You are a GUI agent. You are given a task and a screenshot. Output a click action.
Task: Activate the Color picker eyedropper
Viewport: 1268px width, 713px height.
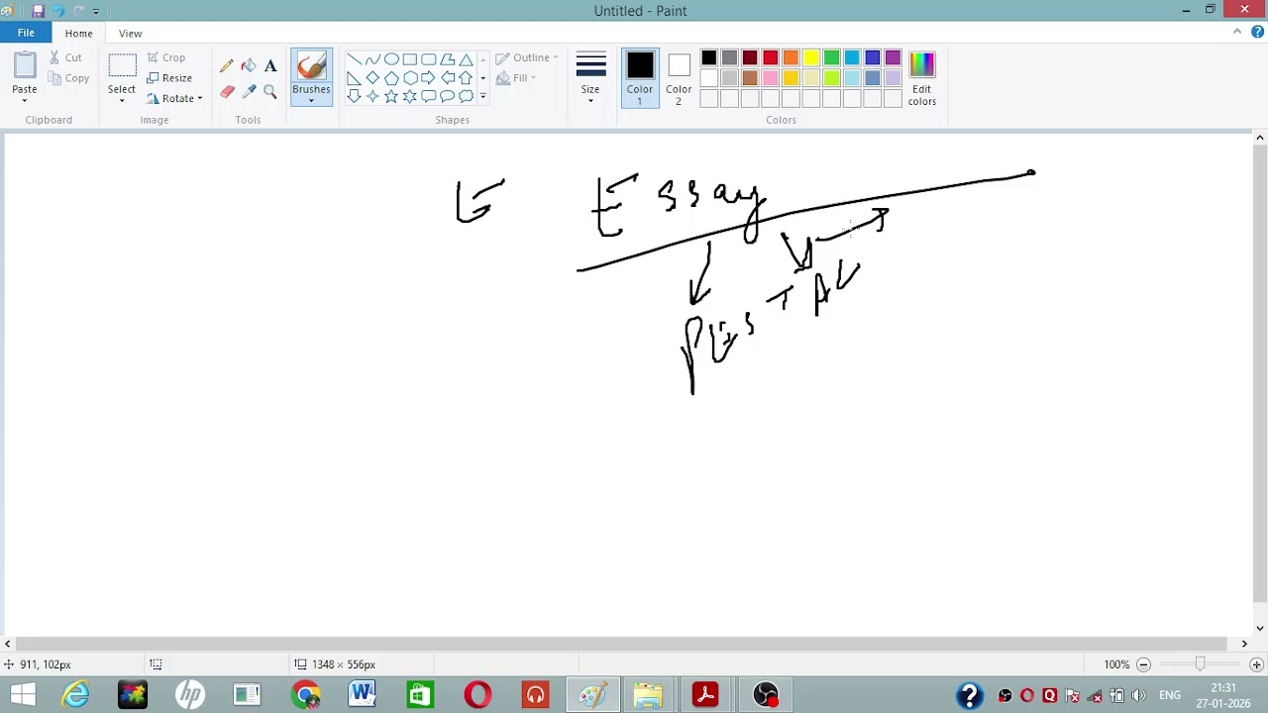click(x=249, y=91)
